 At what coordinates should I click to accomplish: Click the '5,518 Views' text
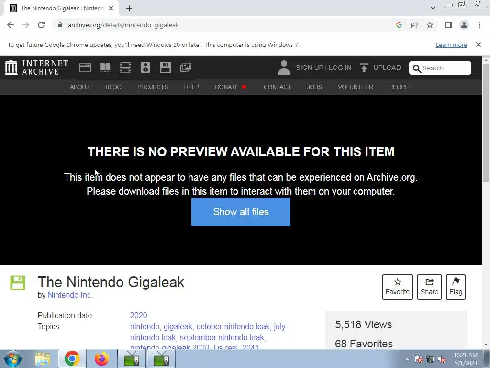(x=363, y=324)
